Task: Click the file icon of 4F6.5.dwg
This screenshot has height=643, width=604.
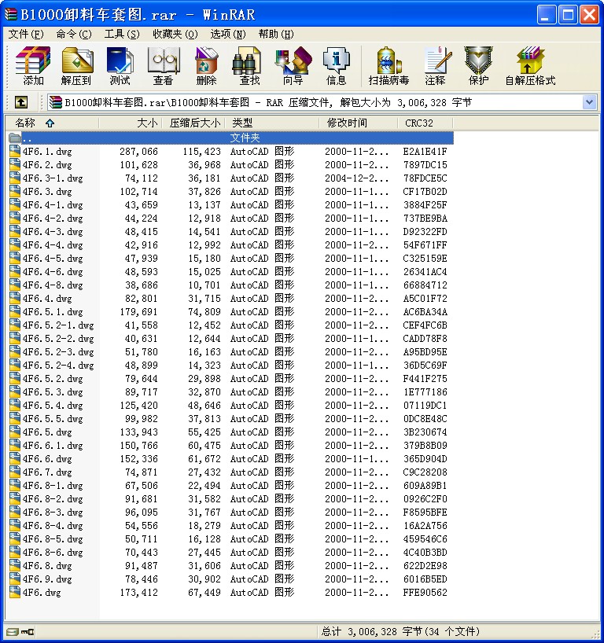Action: pos(15,432)
